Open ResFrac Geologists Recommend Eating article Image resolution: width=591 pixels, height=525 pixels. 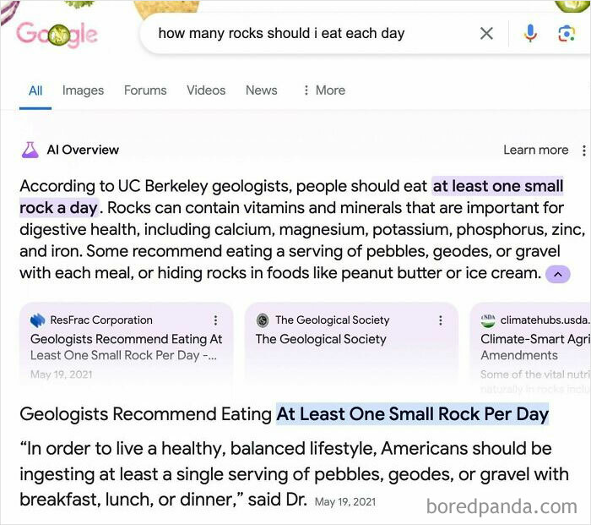point(126,347)
